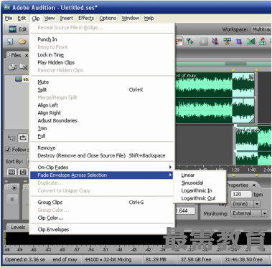Open the View menu
272x267 pixels.
click(x=50, y=18)
